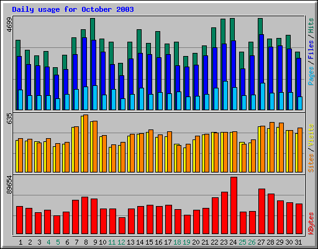Click day label 29 on the x-axis

point(279,242)
